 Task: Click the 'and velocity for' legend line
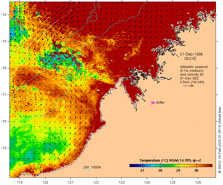[x=192, y=75]
